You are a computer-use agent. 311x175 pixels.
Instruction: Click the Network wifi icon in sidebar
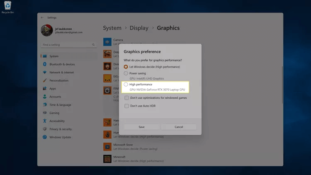45,72
